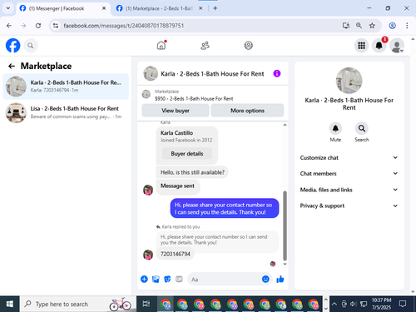Click the header listing thumbnail beside Karla's title

point(151,73)
